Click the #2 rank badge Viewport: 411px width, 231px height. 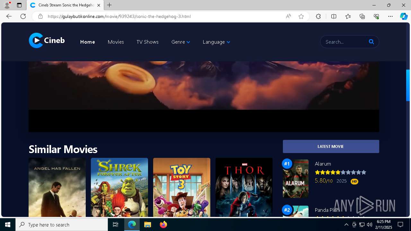tap(287, 210)
